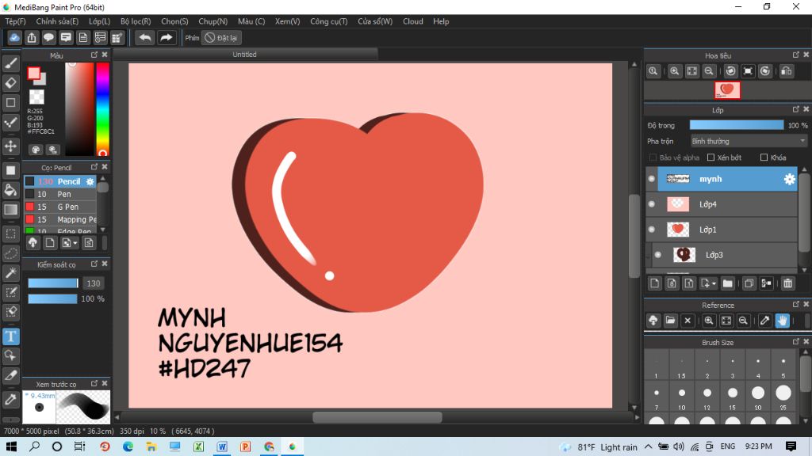Toggle visibility of the mynh layer
812x456 pixels.
point(652,179)
